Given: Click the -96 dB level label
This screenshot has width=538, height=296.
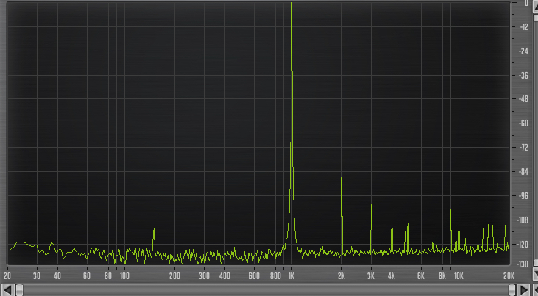Looking at the screenshot, I should click(x=524, y=196).
